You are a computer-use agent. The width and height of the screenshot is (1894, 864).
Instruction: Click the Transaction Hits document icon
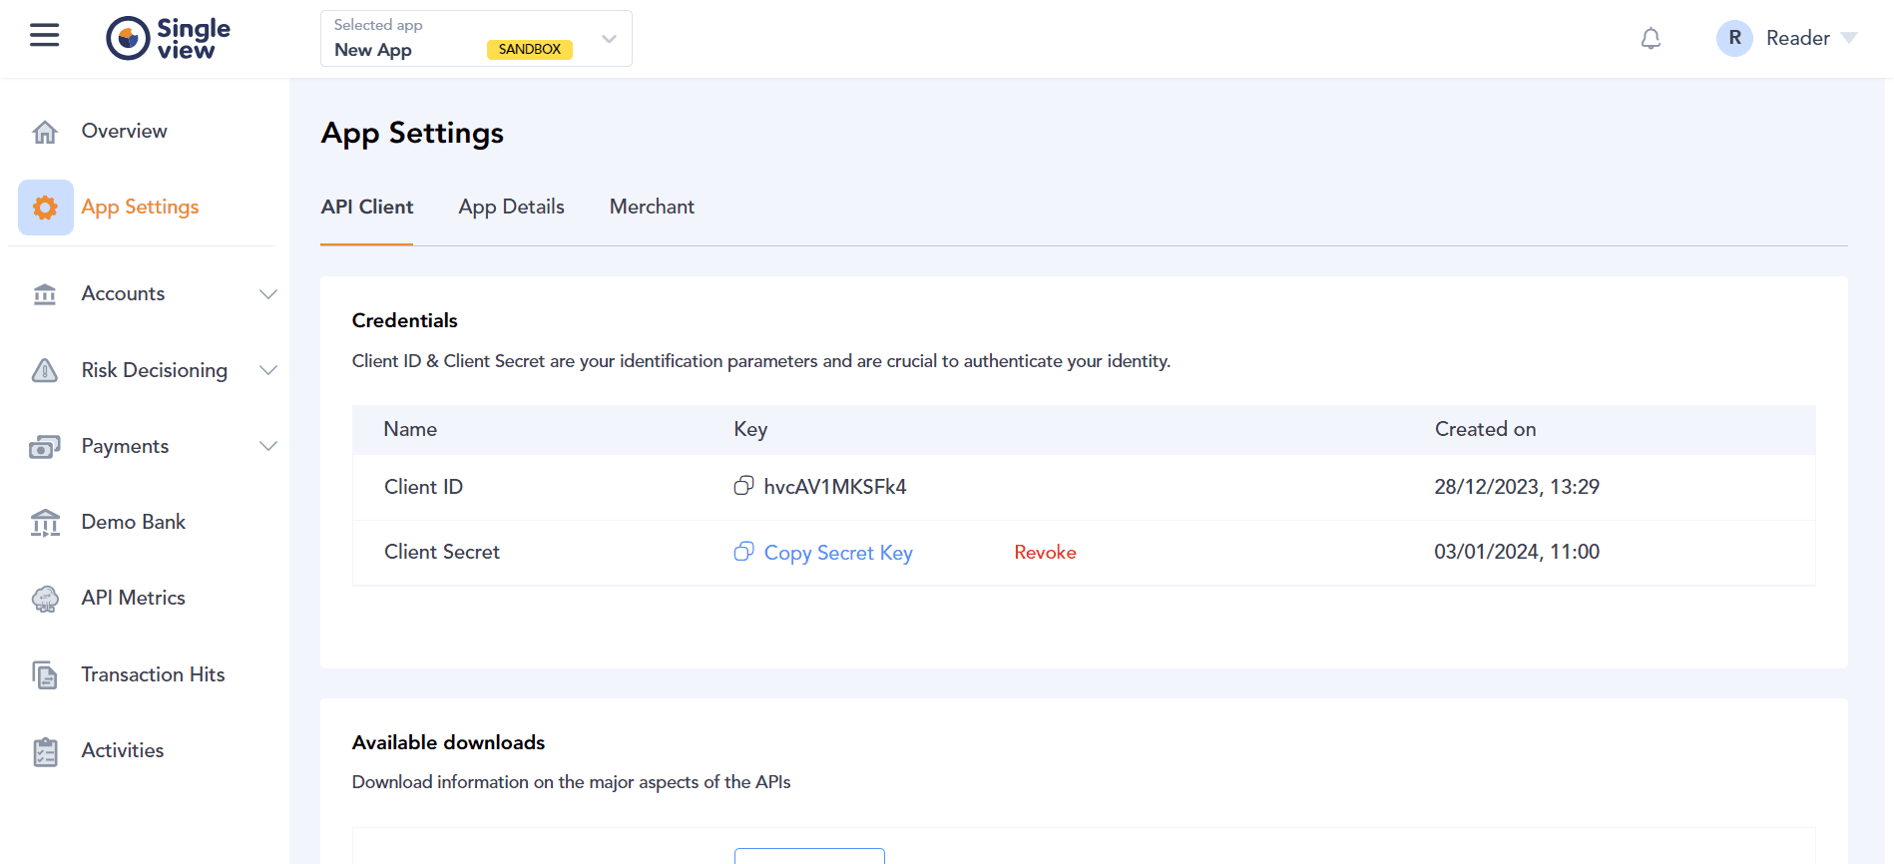coord(45,674)
